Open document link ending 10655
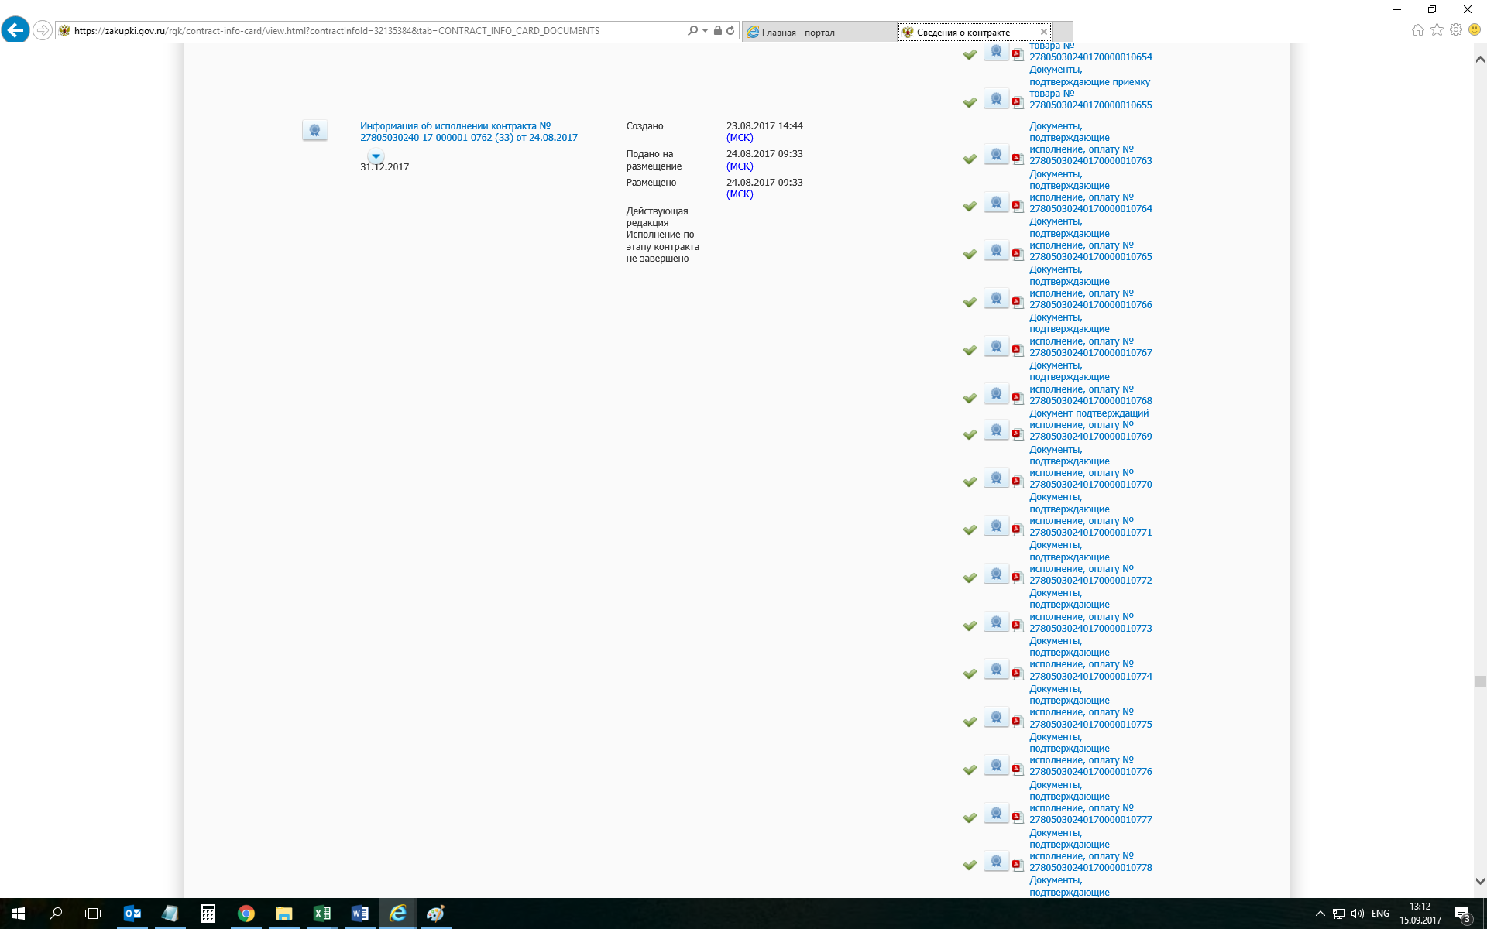 pyautogui.click(x=1090, y=105)
